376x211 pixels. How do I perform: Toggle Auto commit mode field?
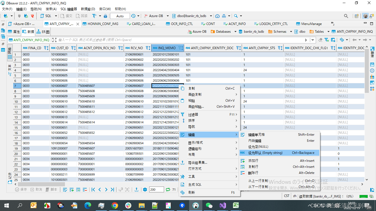click(x=120, y=16)
